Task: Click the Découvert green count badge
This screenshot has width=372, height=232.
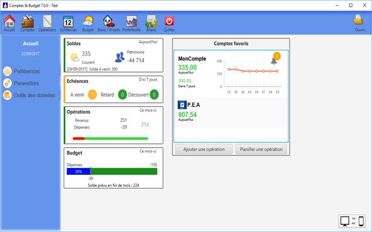Action: click(154, 95)
